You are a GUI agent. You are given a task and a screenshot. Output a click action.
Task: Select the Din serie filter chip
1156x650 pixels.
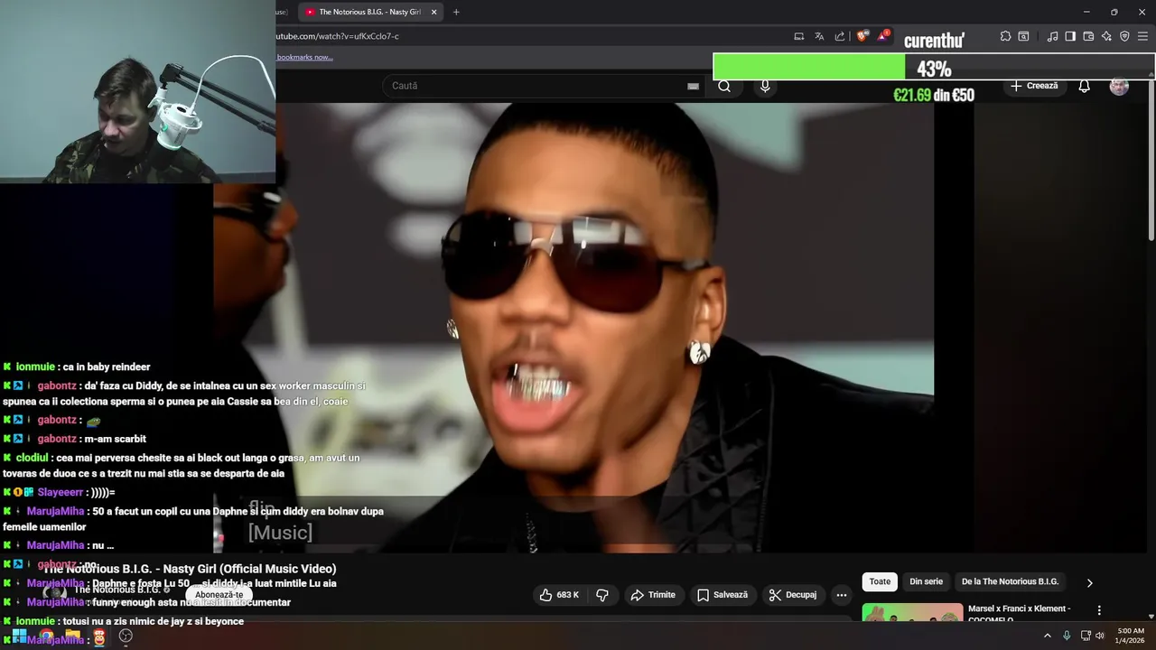926,581
